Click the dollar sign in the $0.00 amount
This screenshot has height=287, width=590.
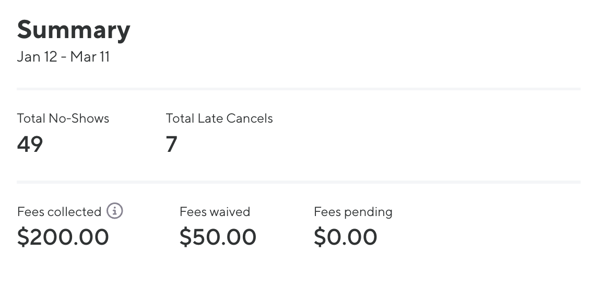point(320,237)
